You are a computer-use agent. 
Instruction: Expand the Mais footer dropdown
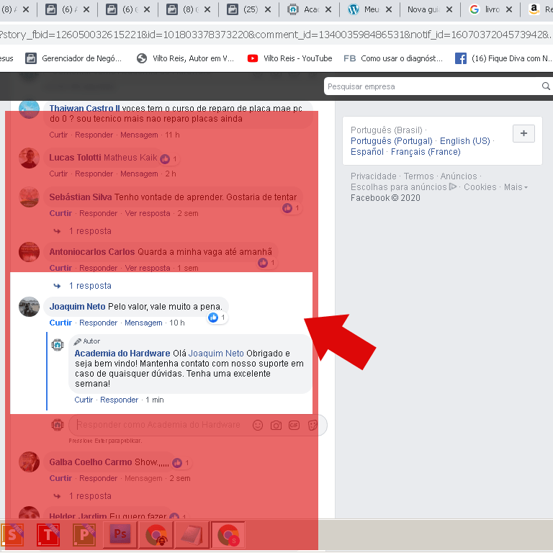coord(516,187)
